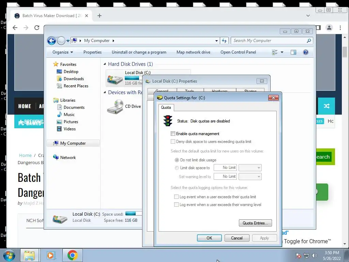Viewport: 349px width, 262px height.
Task: Check Log event when user exceeds quota limit
Action: point(176,197)
